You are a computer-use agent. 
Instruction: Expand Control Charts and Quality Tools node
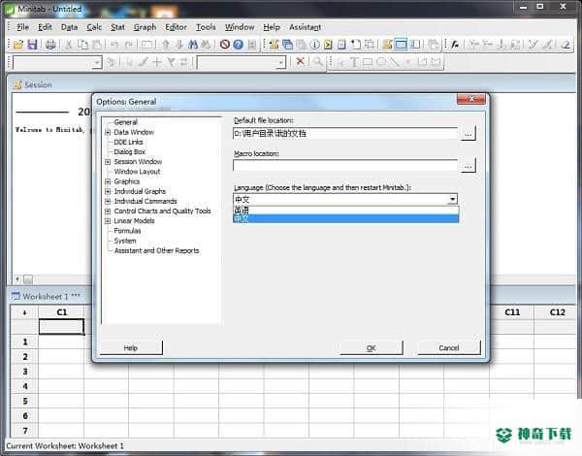pyautogui.click(x=108, y=212)
